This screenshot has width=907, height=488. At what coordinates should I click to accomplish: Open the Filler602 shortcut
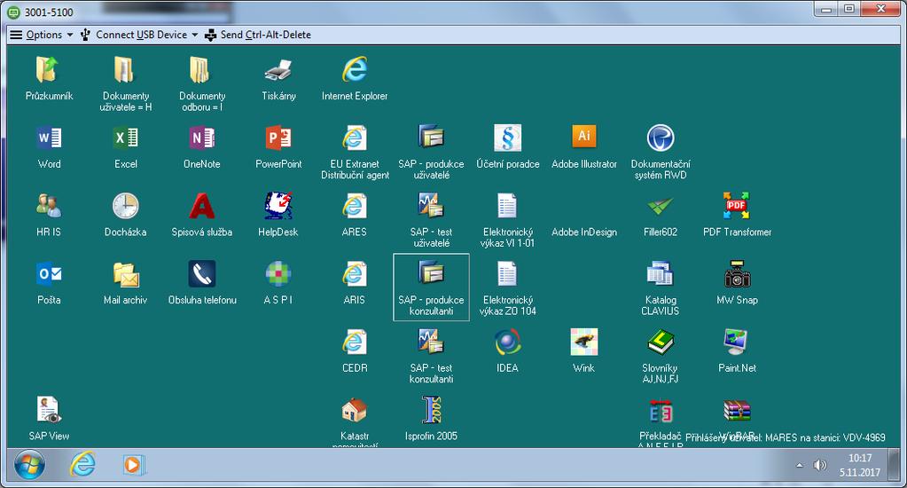tap(660, 206)
